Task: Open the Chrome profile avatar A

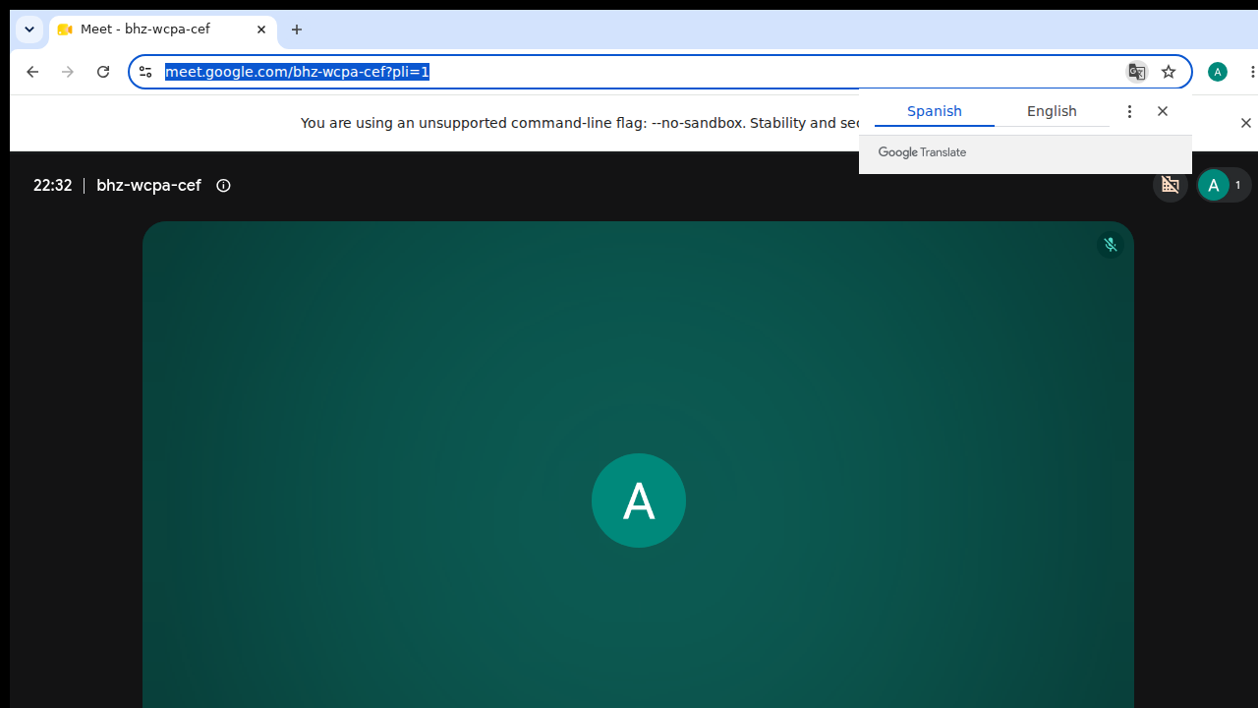Action: click(x=1218, y=72)
